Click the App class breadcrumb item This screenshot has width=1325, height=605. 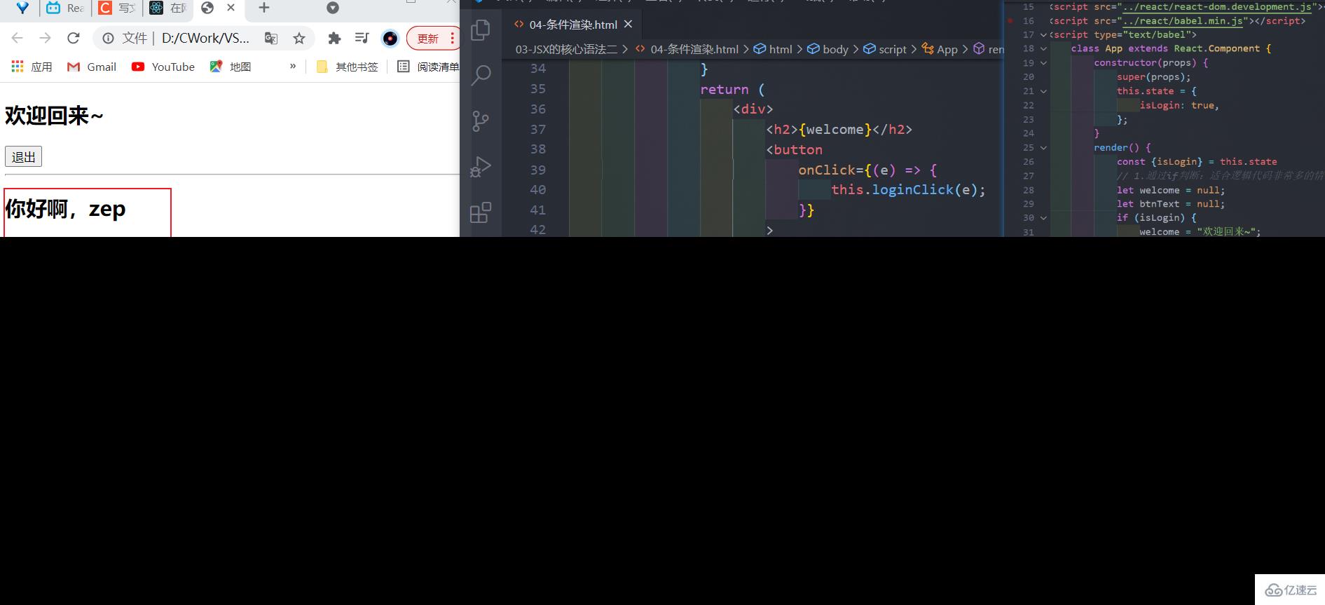pyautogui.click(x=940, y=49)
